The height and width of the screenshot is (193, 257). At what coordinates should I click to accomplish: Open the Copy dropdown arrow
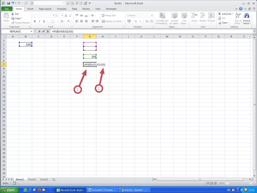(x=22, y=18)
